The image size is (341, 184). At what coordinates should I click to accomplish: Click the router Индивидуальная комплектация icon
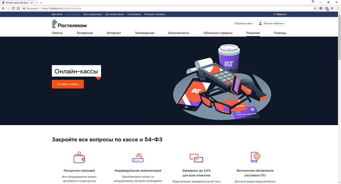(x=138, y=158)
